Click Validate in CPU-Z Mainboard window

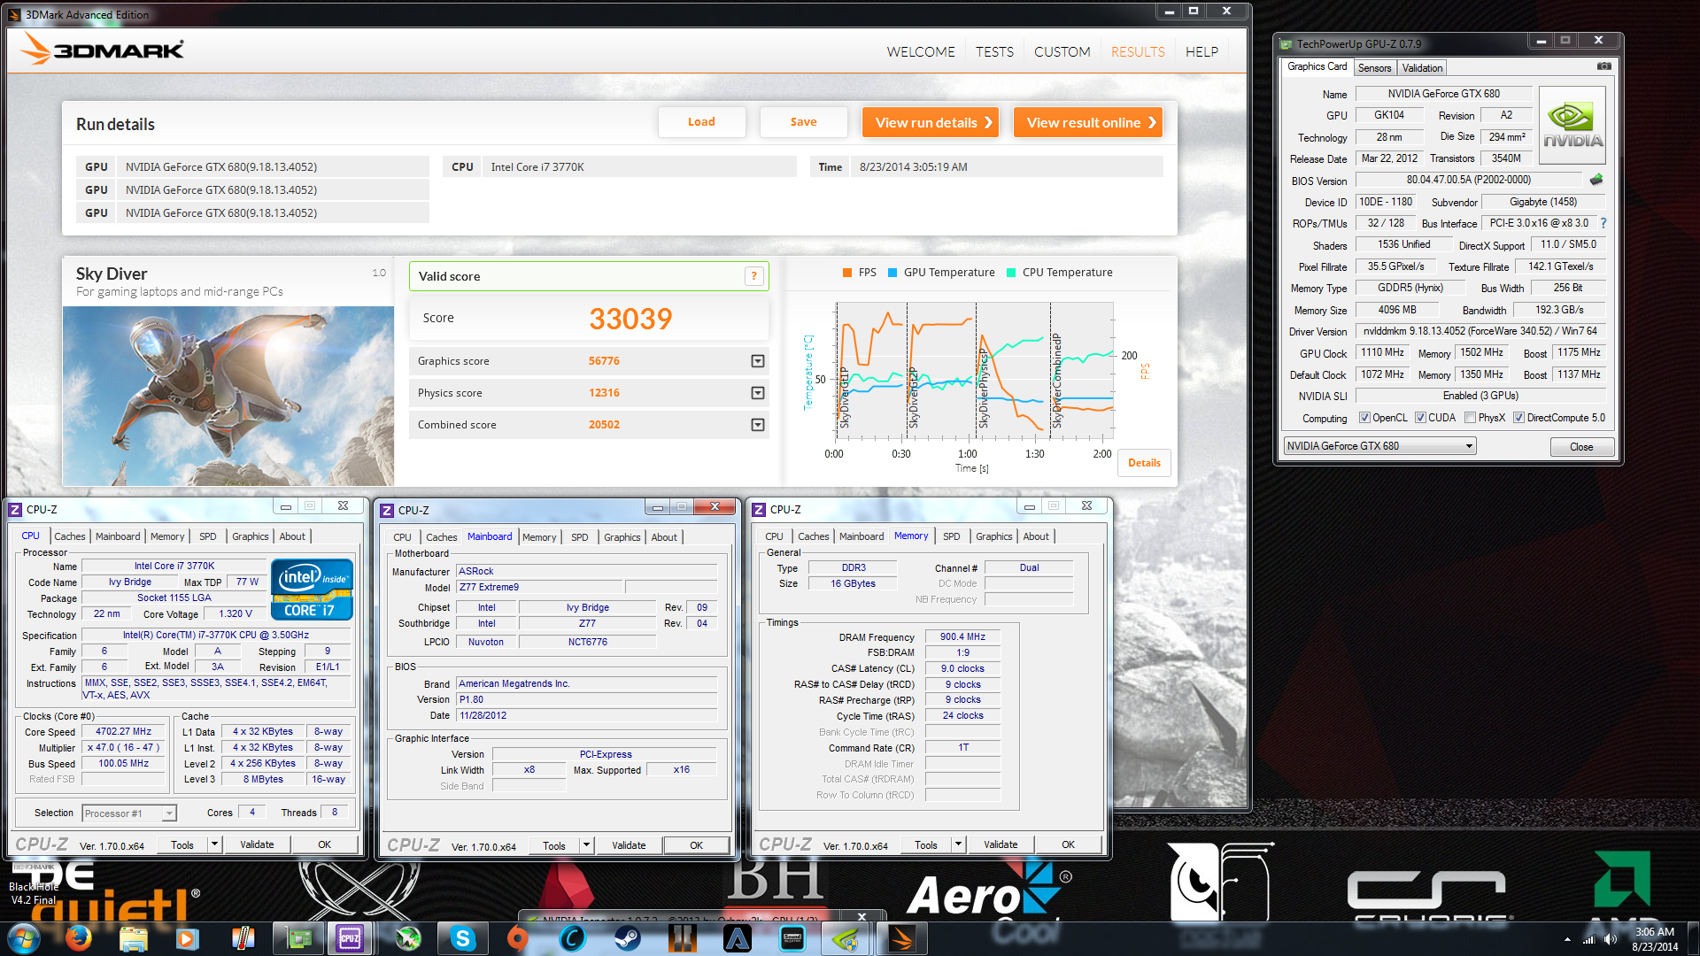pos(629,845)
